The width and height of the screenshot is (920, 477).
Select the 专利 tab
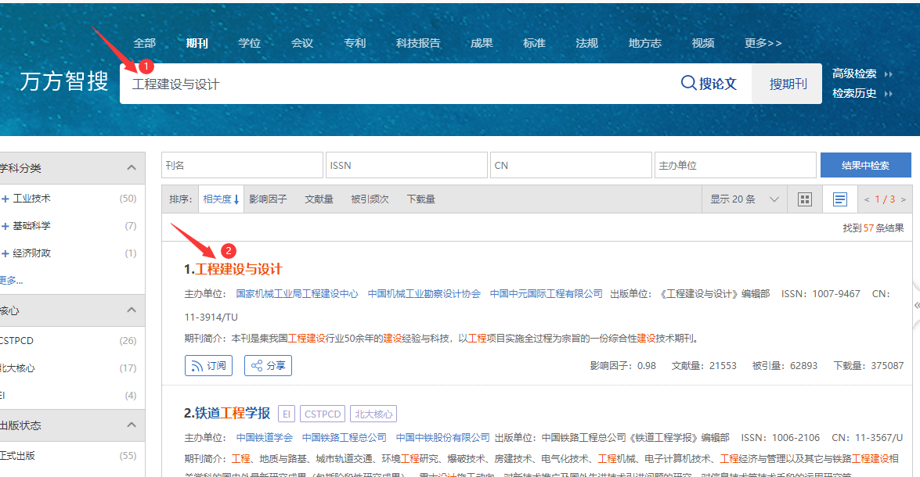coord(355,43)
